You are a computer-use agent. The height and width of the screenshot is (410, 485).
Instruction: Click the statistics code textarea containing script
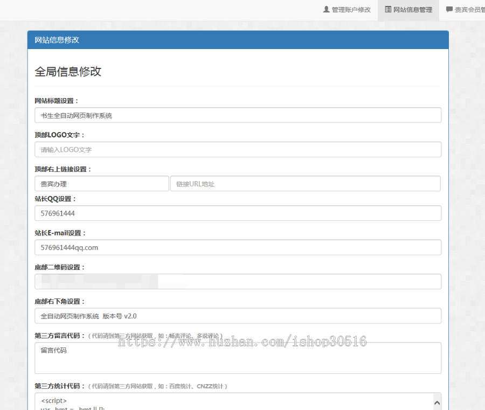click(x=232, y=402)
